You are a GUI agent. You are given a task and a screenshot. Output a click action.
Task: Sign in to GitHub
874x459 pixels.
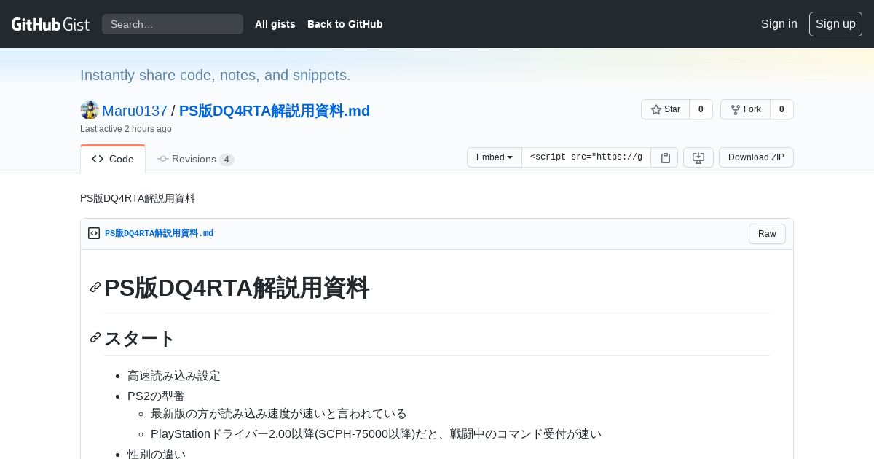pos(779,24)
